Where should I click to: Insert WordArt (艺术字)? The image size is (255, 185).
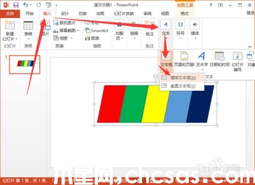202,61
